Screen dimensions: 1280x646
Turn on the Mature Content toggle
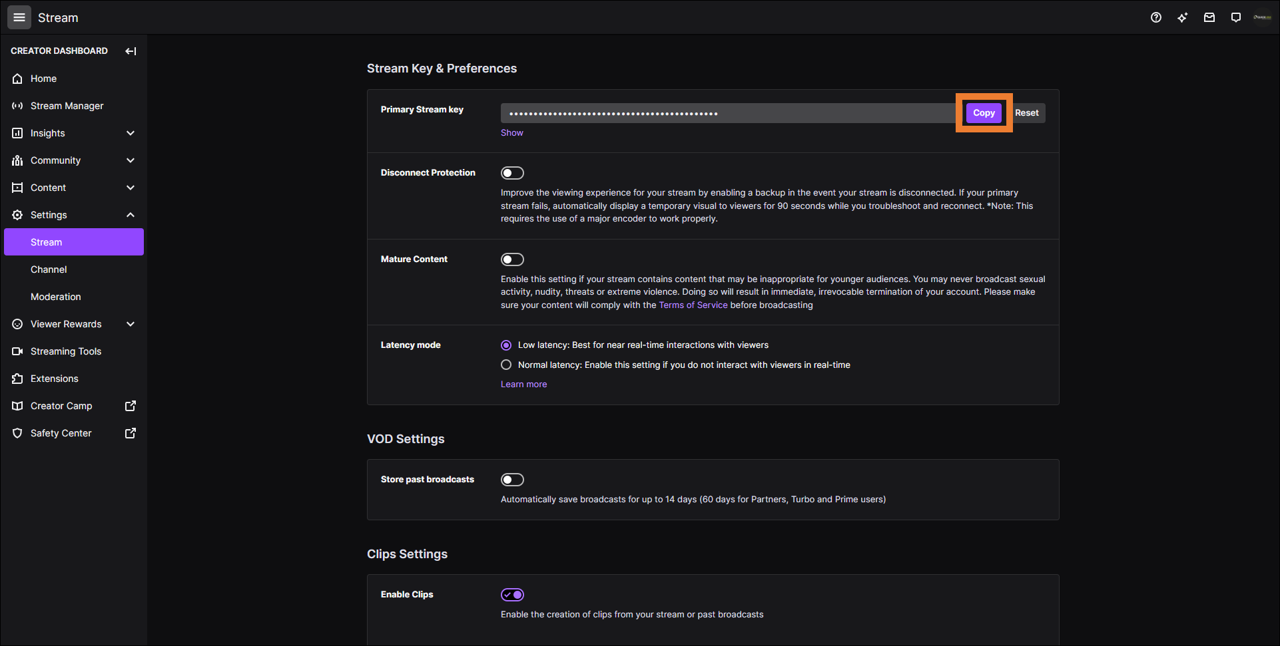click(x=512, y=259)
